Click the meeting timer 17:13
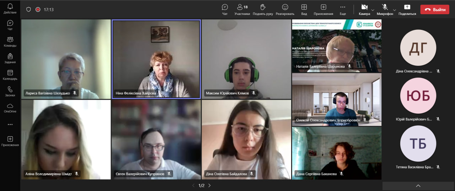This screenshot has height=191, width=455. [x=49, y=10]
